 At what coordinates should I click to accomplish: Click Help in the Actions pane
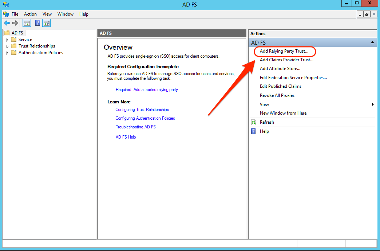tap(264, 131)
